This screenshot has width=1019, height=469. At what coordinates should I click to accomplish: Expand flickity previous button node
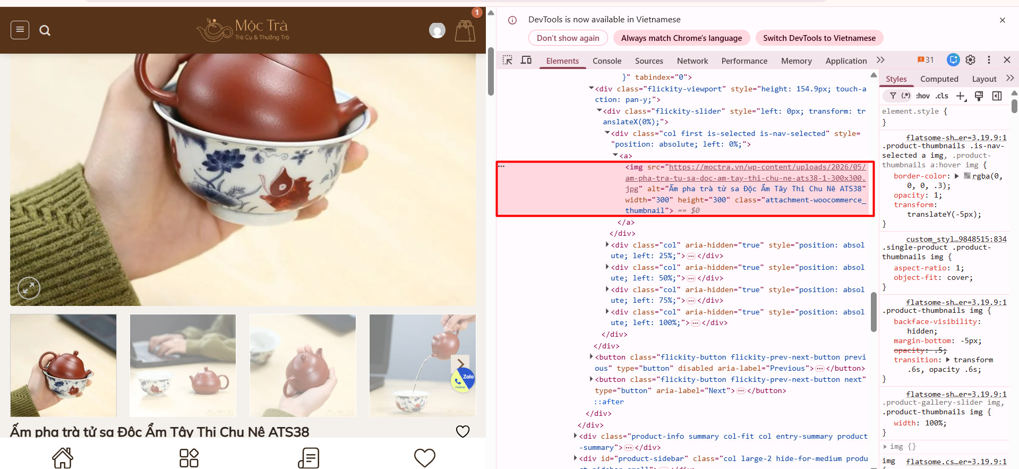[591, 357]
